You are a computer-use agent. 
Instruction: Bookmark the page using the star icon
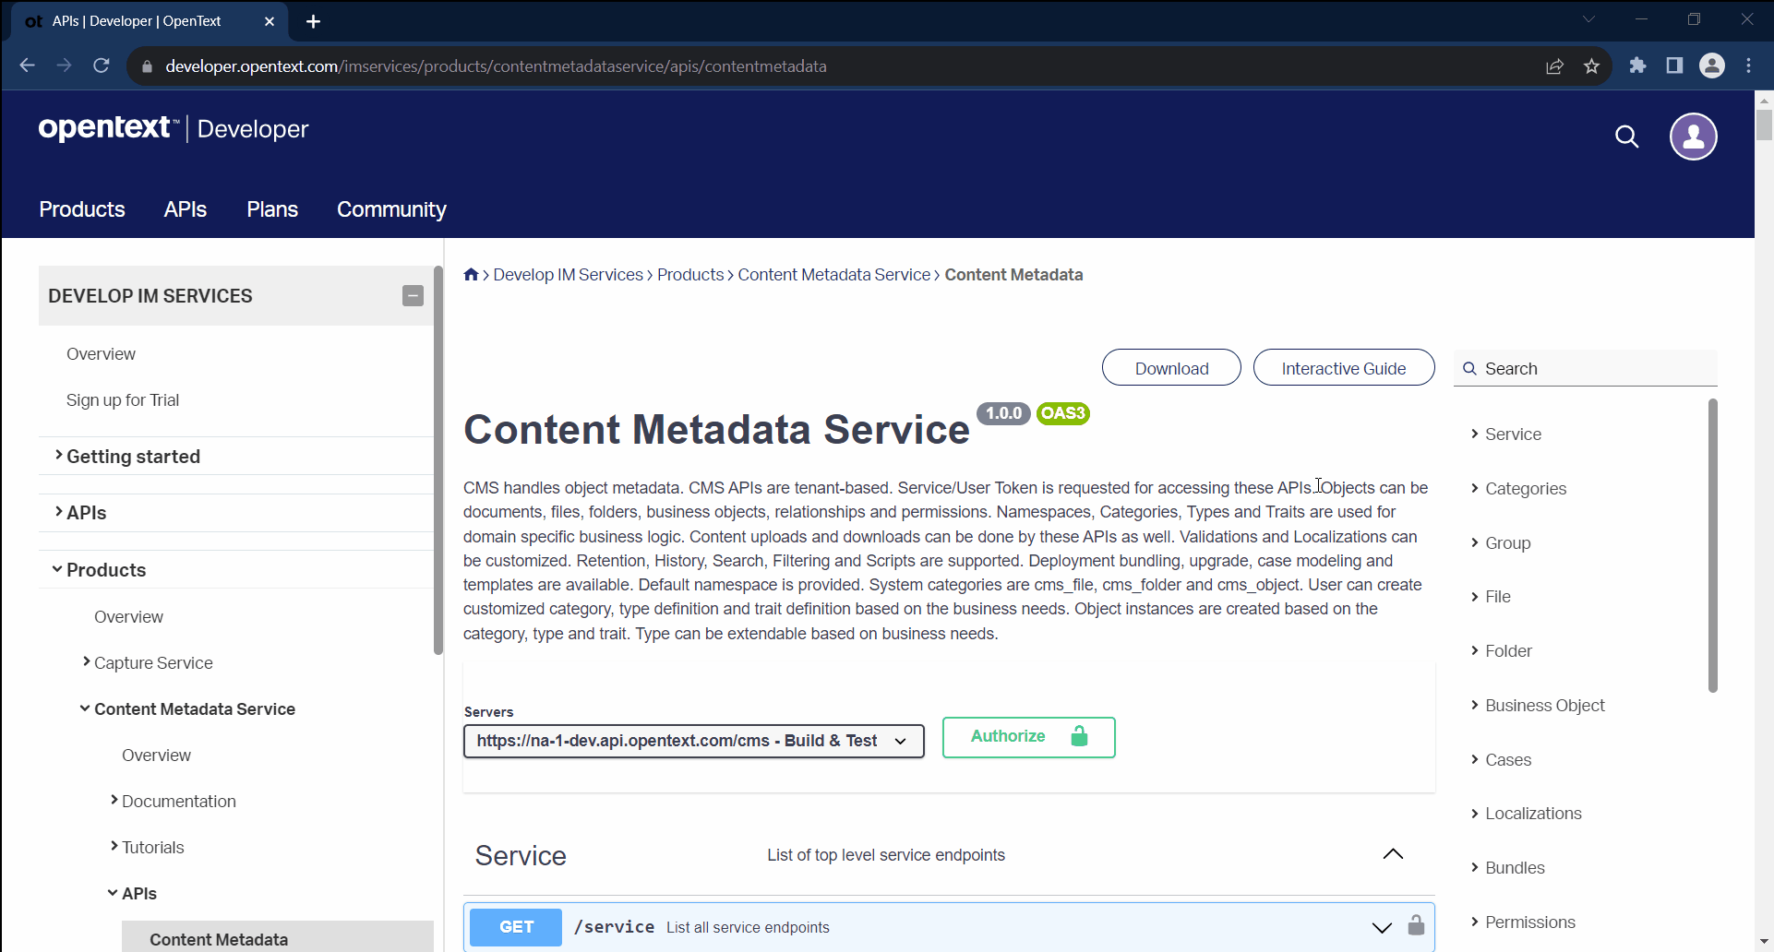click(x=1591, y=65)
